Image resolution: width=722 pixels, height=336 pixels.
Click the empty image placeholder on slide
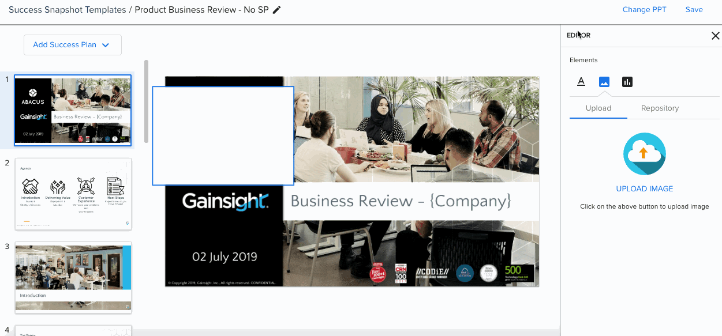pos(223,136)
